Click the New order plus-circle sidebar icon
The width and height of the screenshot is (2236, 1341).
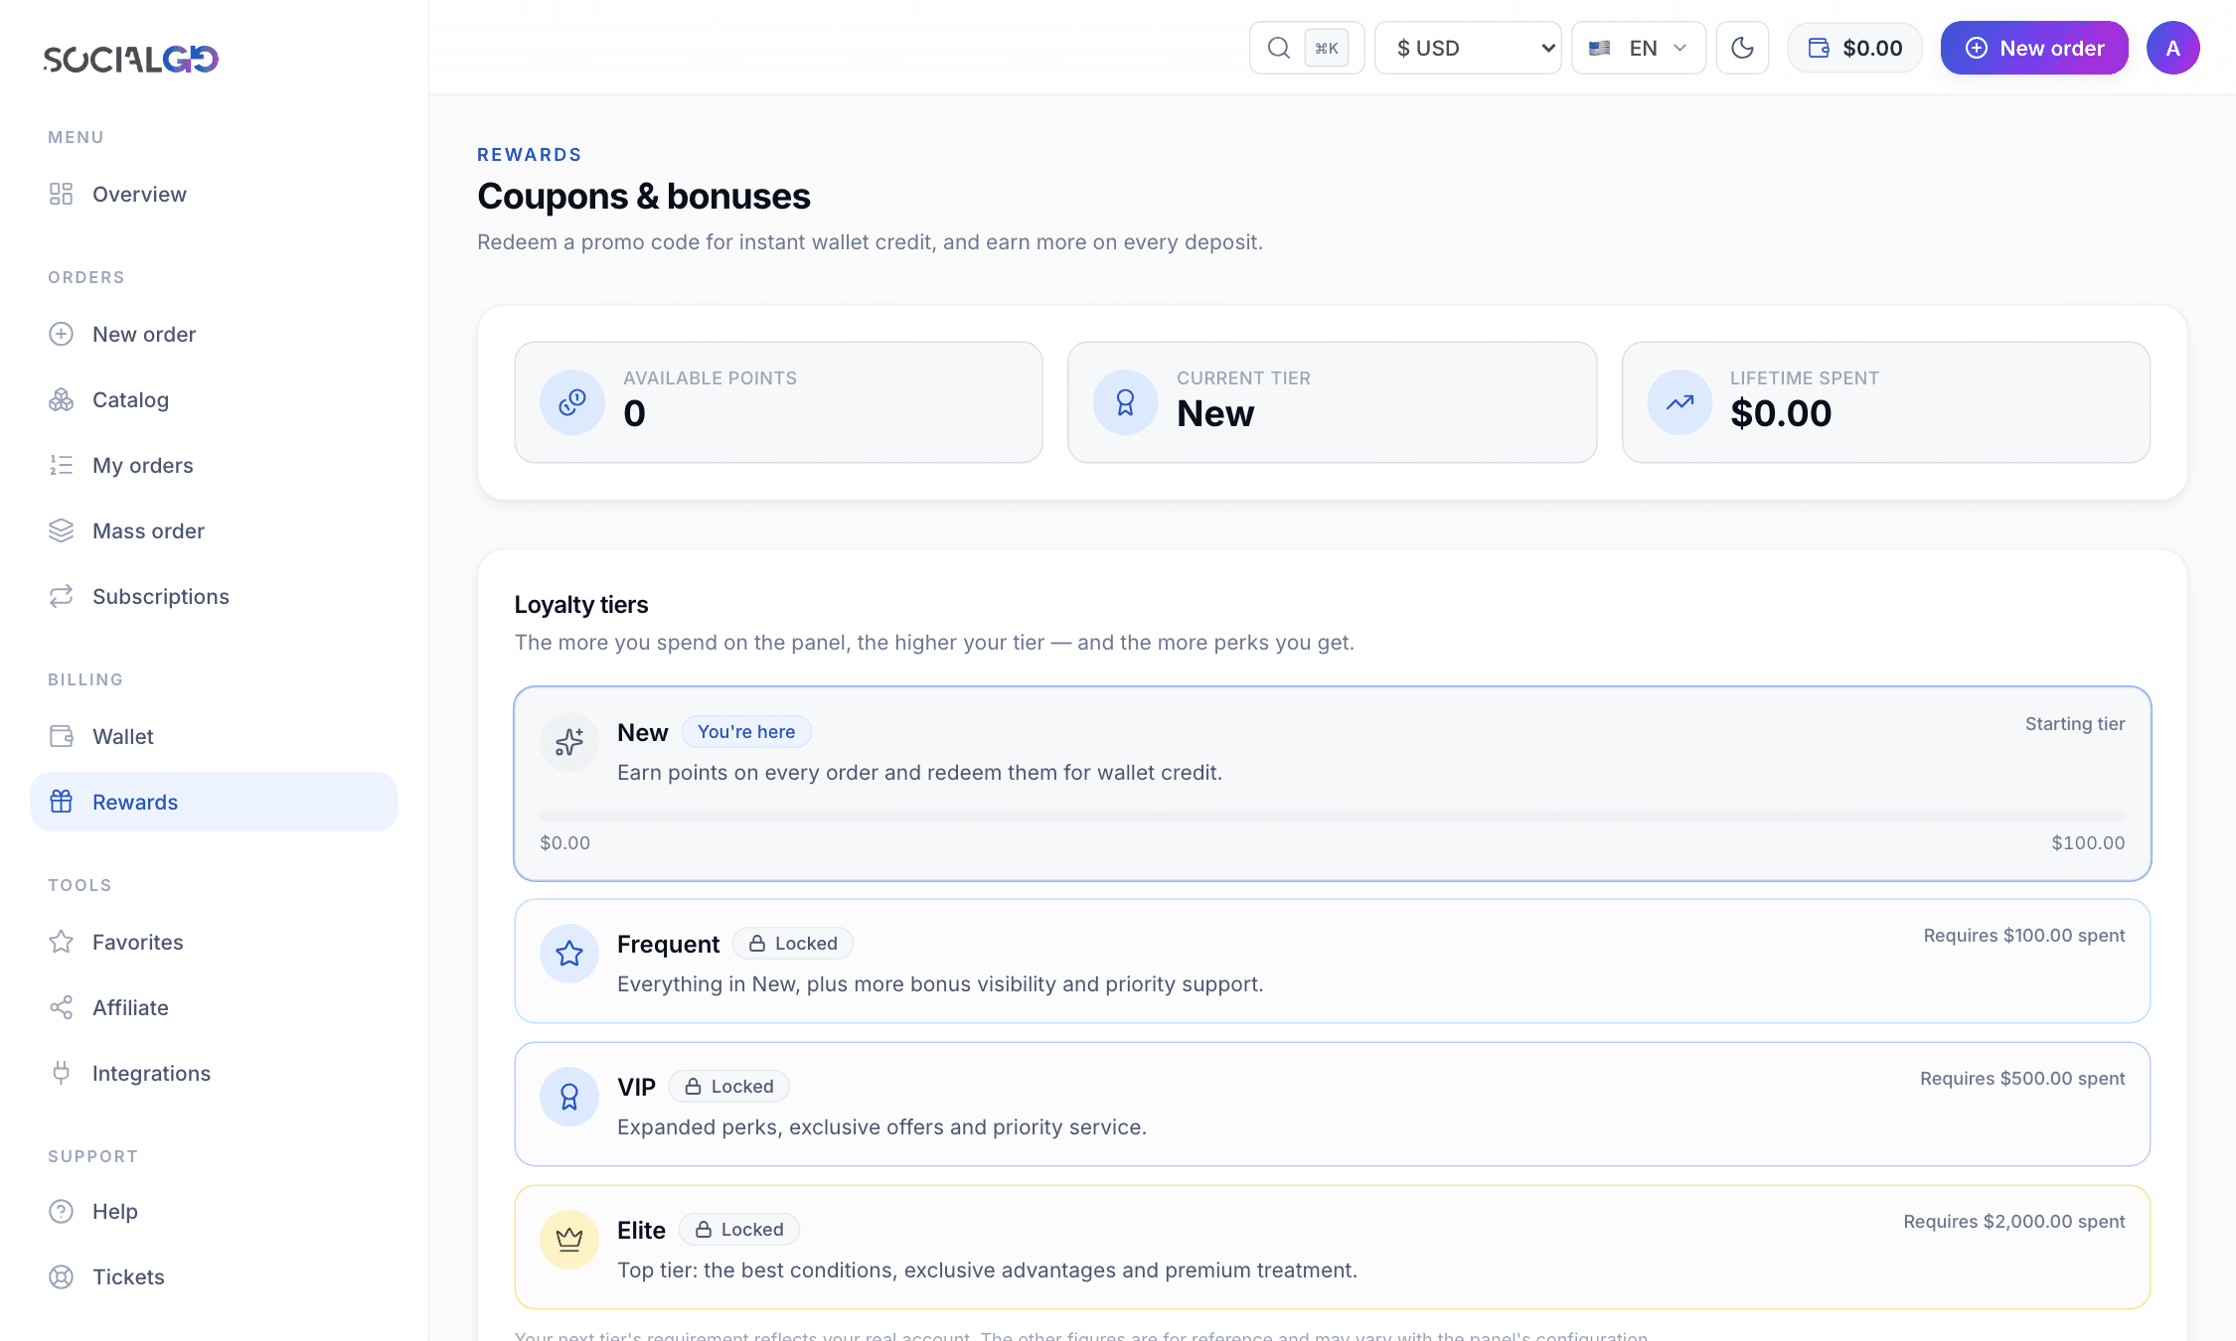click(62, 334)
